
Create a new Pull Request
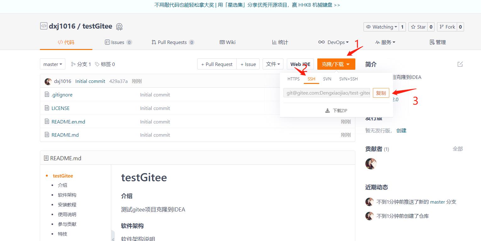click(x=217, y=64)
